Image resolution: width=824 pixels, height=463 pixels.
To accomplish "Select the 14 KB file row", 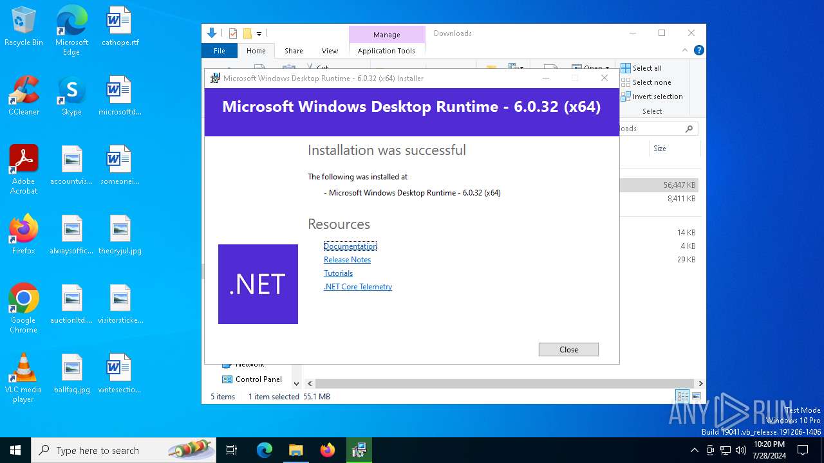I will (659, 233).
